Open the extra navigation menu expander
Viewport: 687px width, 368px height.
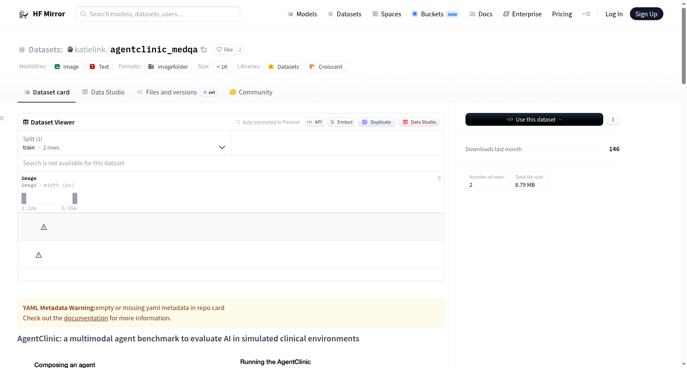[x=586, y=14]
